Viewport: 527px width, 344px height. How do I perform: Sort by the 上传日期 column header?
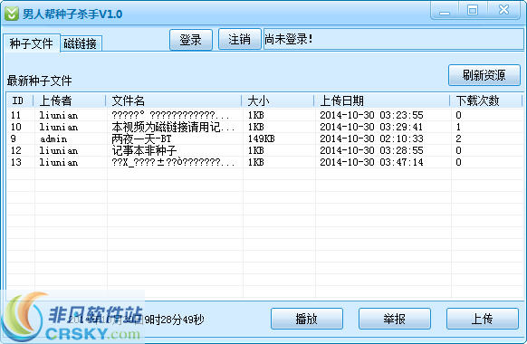tap(382, 100)
